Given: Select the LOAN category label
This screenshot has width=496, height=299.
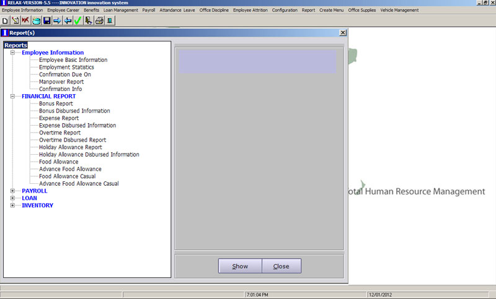Looking at the screenshot, I should pos(29,198).
